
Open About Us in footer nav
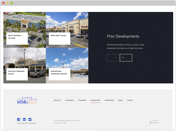pyautogui.click(x=57, y=100)
